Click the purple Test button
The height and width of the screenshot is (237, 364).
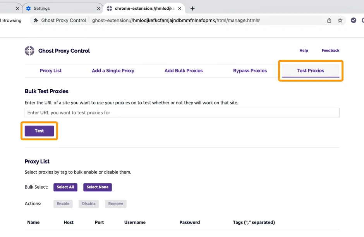(39, 131)
